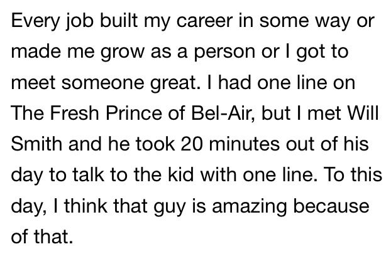Click the name "Will" ending the fourth line
The image size is (386, 259).
pos(362,113)
